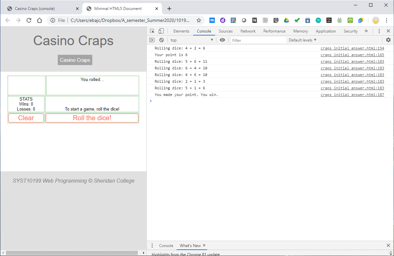394x256 pixels.
Task: Activate the inspect element picker icon
Action: pos(152,31)
